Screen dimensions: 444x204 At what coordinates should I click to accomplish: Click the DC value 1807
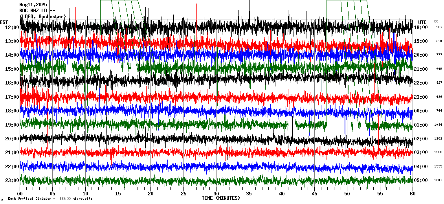click(438, 180)
